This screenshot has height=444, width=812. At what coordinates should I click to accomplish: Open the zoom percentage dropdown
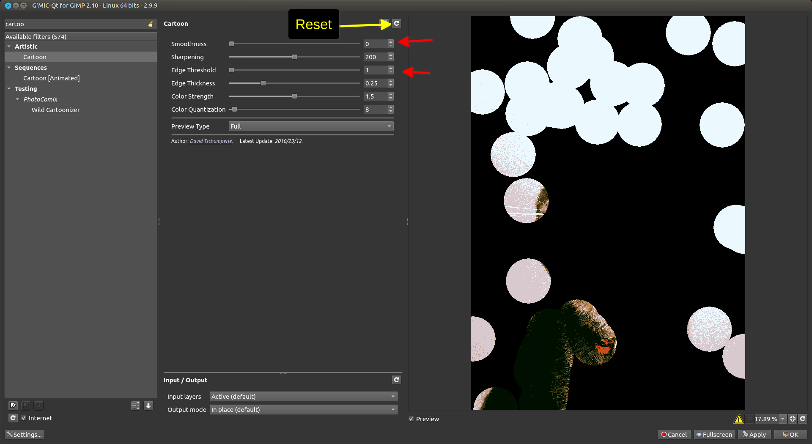782,419
